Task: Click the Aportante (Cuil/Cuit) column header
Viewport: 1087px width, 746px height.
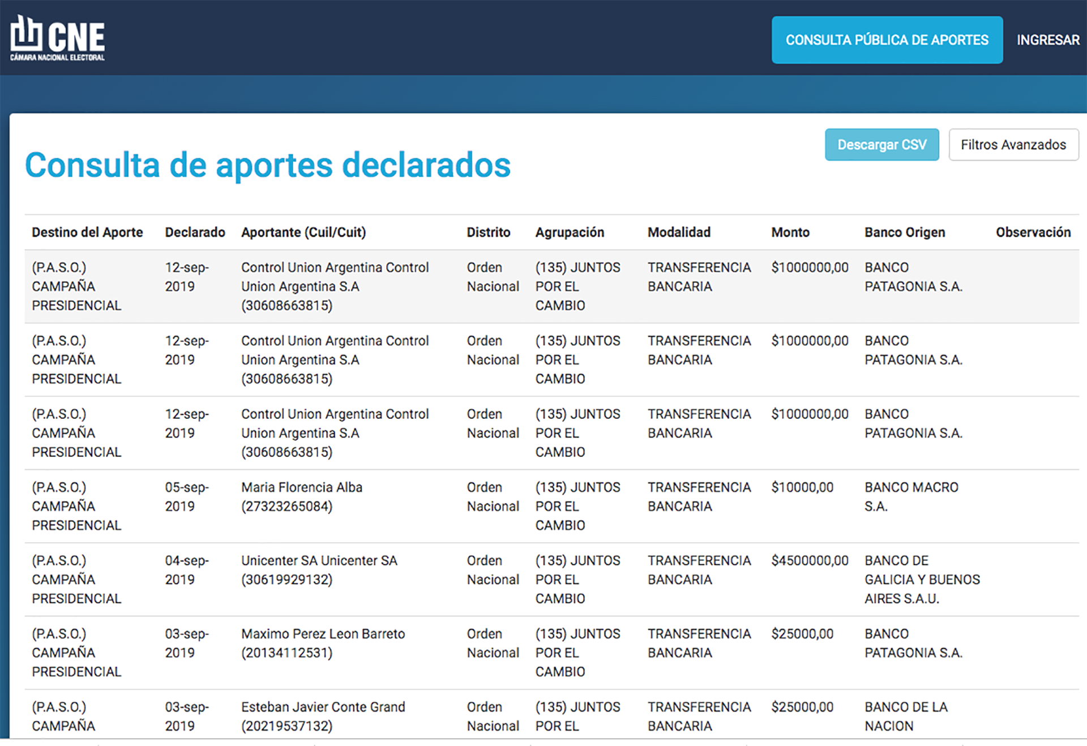Action: coord(303,232)
